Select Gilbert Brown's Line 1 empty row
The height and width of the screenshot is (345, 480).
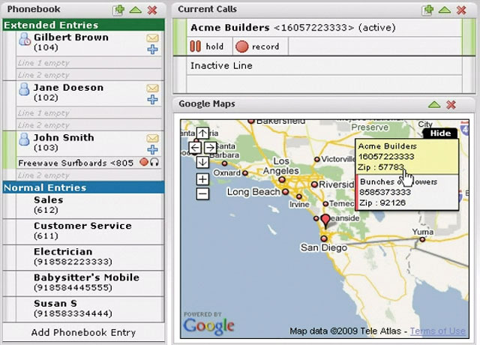click(89, 63)
